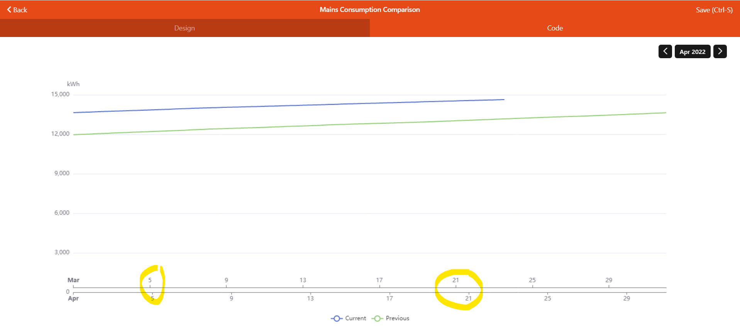Save with the Save (Ctrl-S) button
Image resolution: width=740 pixels, height=326 pixels.
714,10
